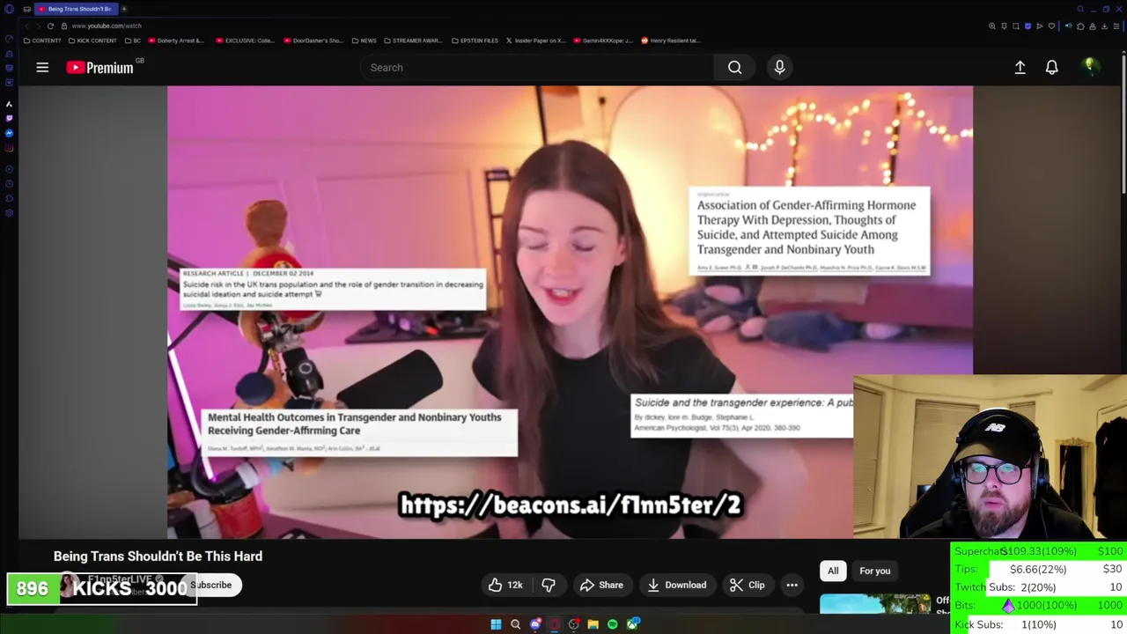
Task: Share the video
Action: pyautogui.click(x=601, y=585)
